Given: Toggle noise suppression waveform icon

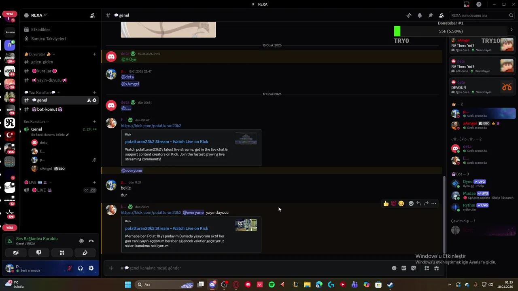Looking at the screenshot, I should [x=81, y=241].
